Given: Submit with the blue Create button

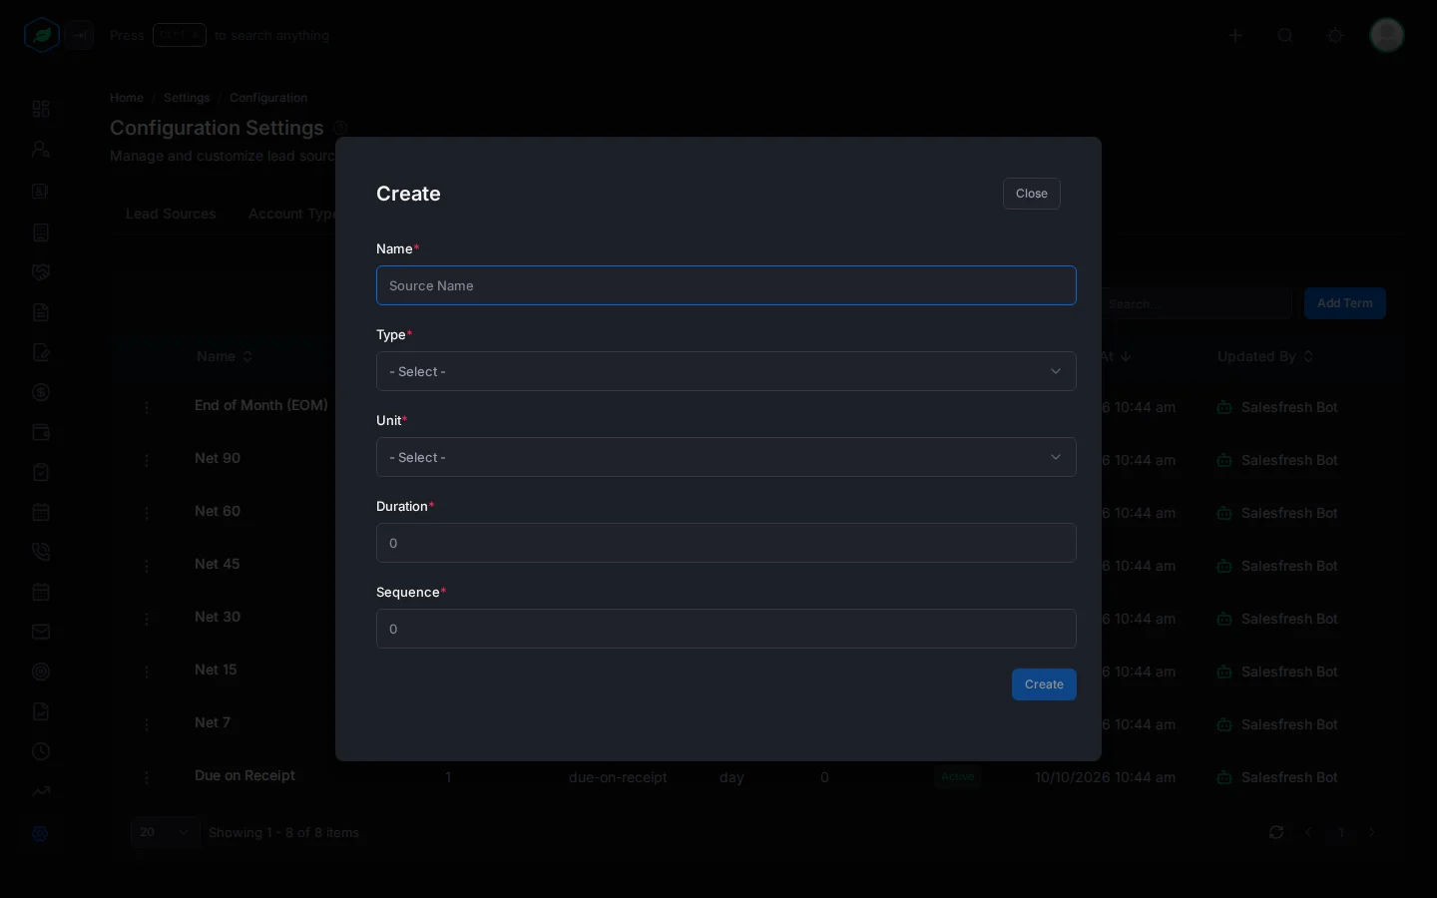Looking at the screenshot, I should click(1044, 684).
